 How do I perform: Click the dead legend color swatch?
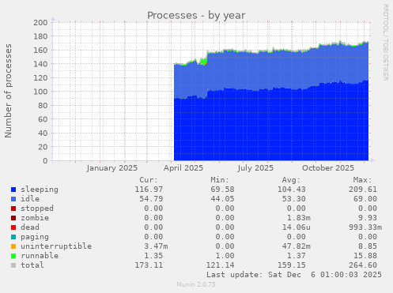13,227
